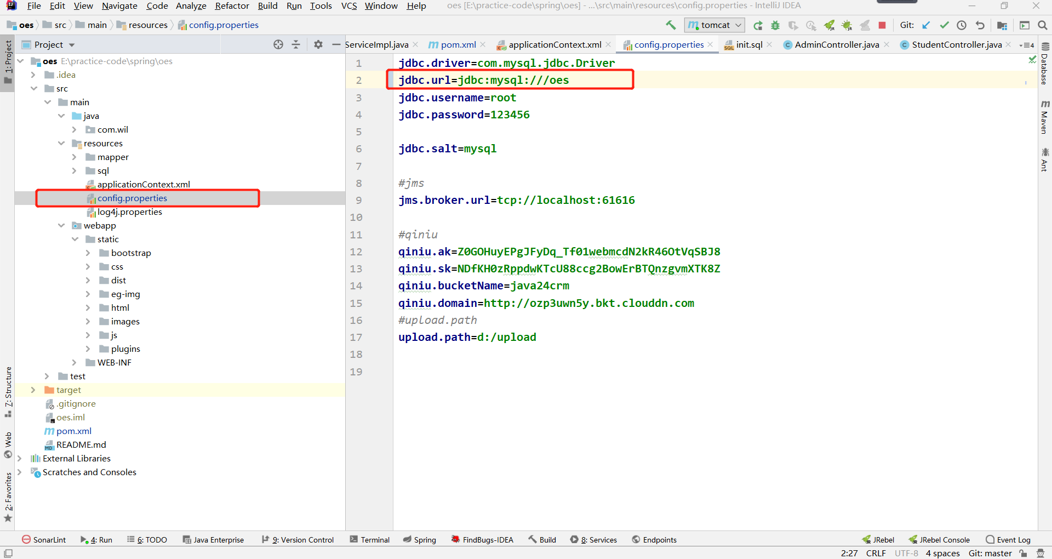1052x559 pixels.
Task: Start debugging with the green bug icon
Action: (775, 25)
